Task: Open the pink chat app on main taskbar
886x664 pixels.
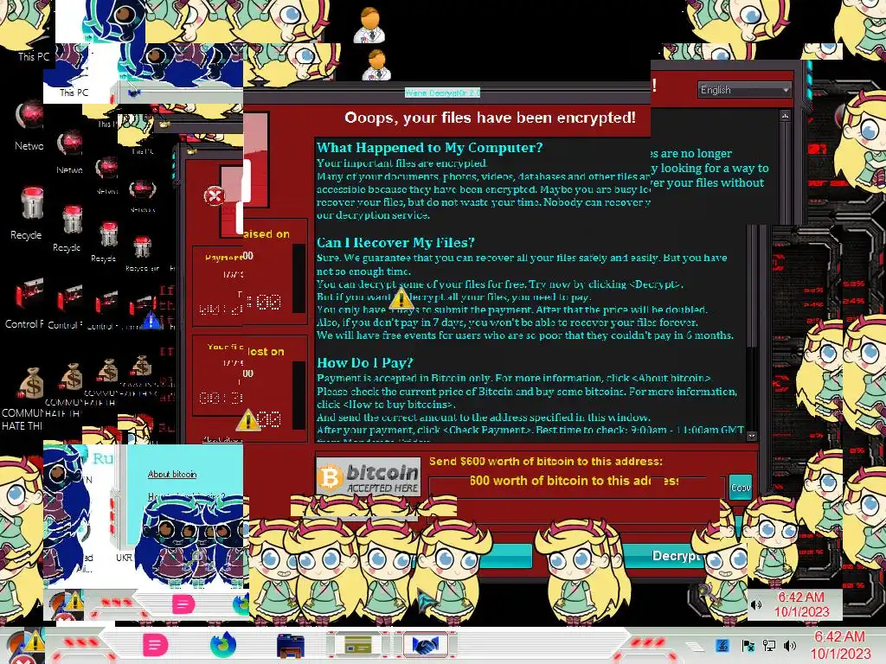Action: pos(155,645)
